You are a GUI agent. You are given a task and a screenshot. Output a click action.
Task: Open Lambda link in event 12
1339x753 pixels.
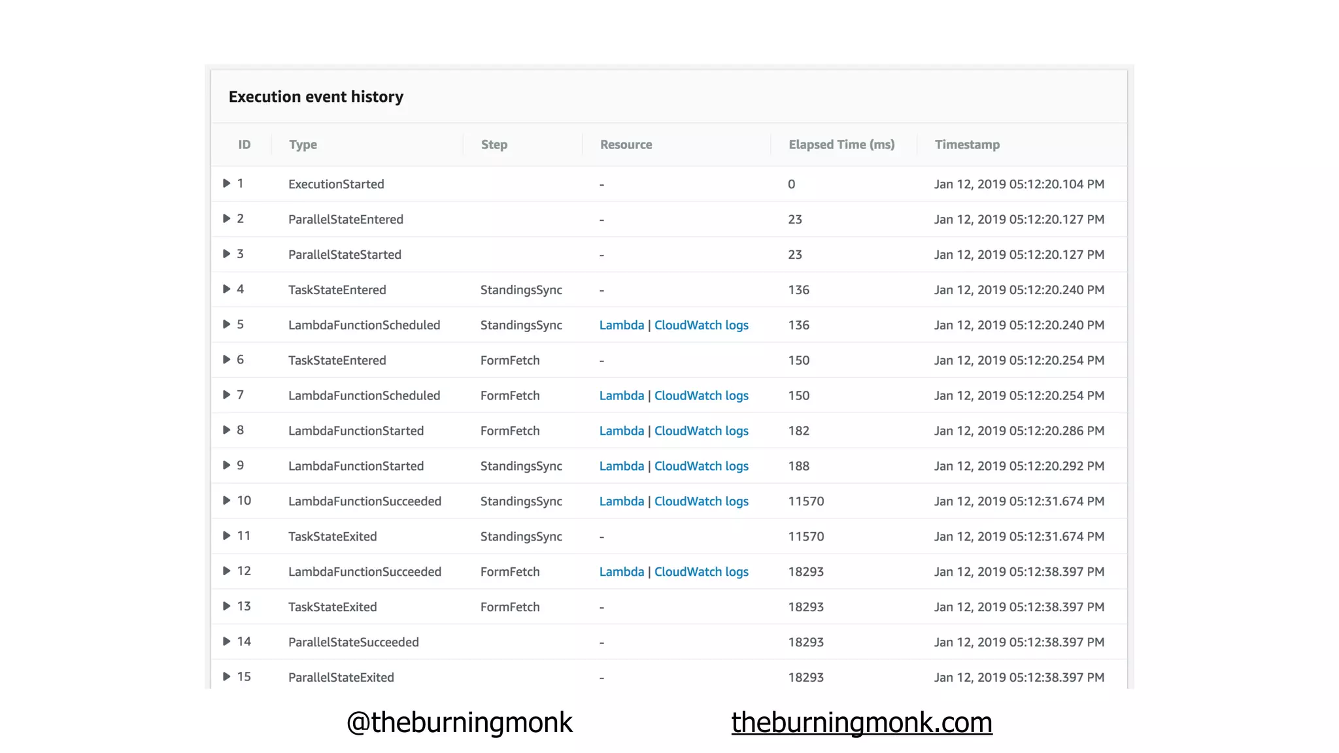tap(622, 572)
